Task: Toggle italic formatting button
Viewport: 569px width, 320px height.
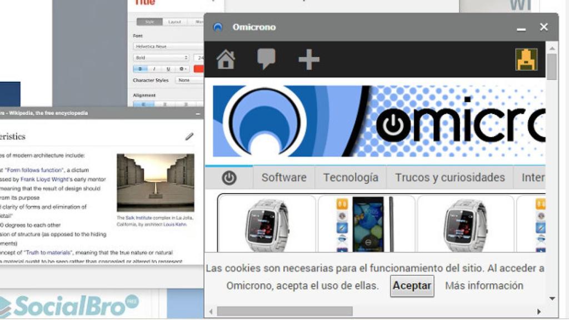Action: pos(154,69)
